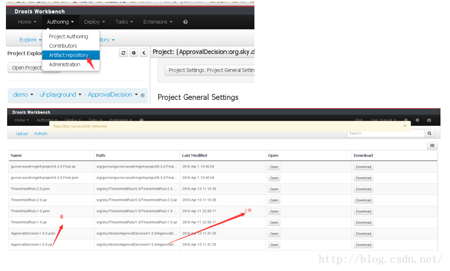Open the Project Explorer gear settings icon
This screenshot has height=271, width=450.
pos(134,53)
